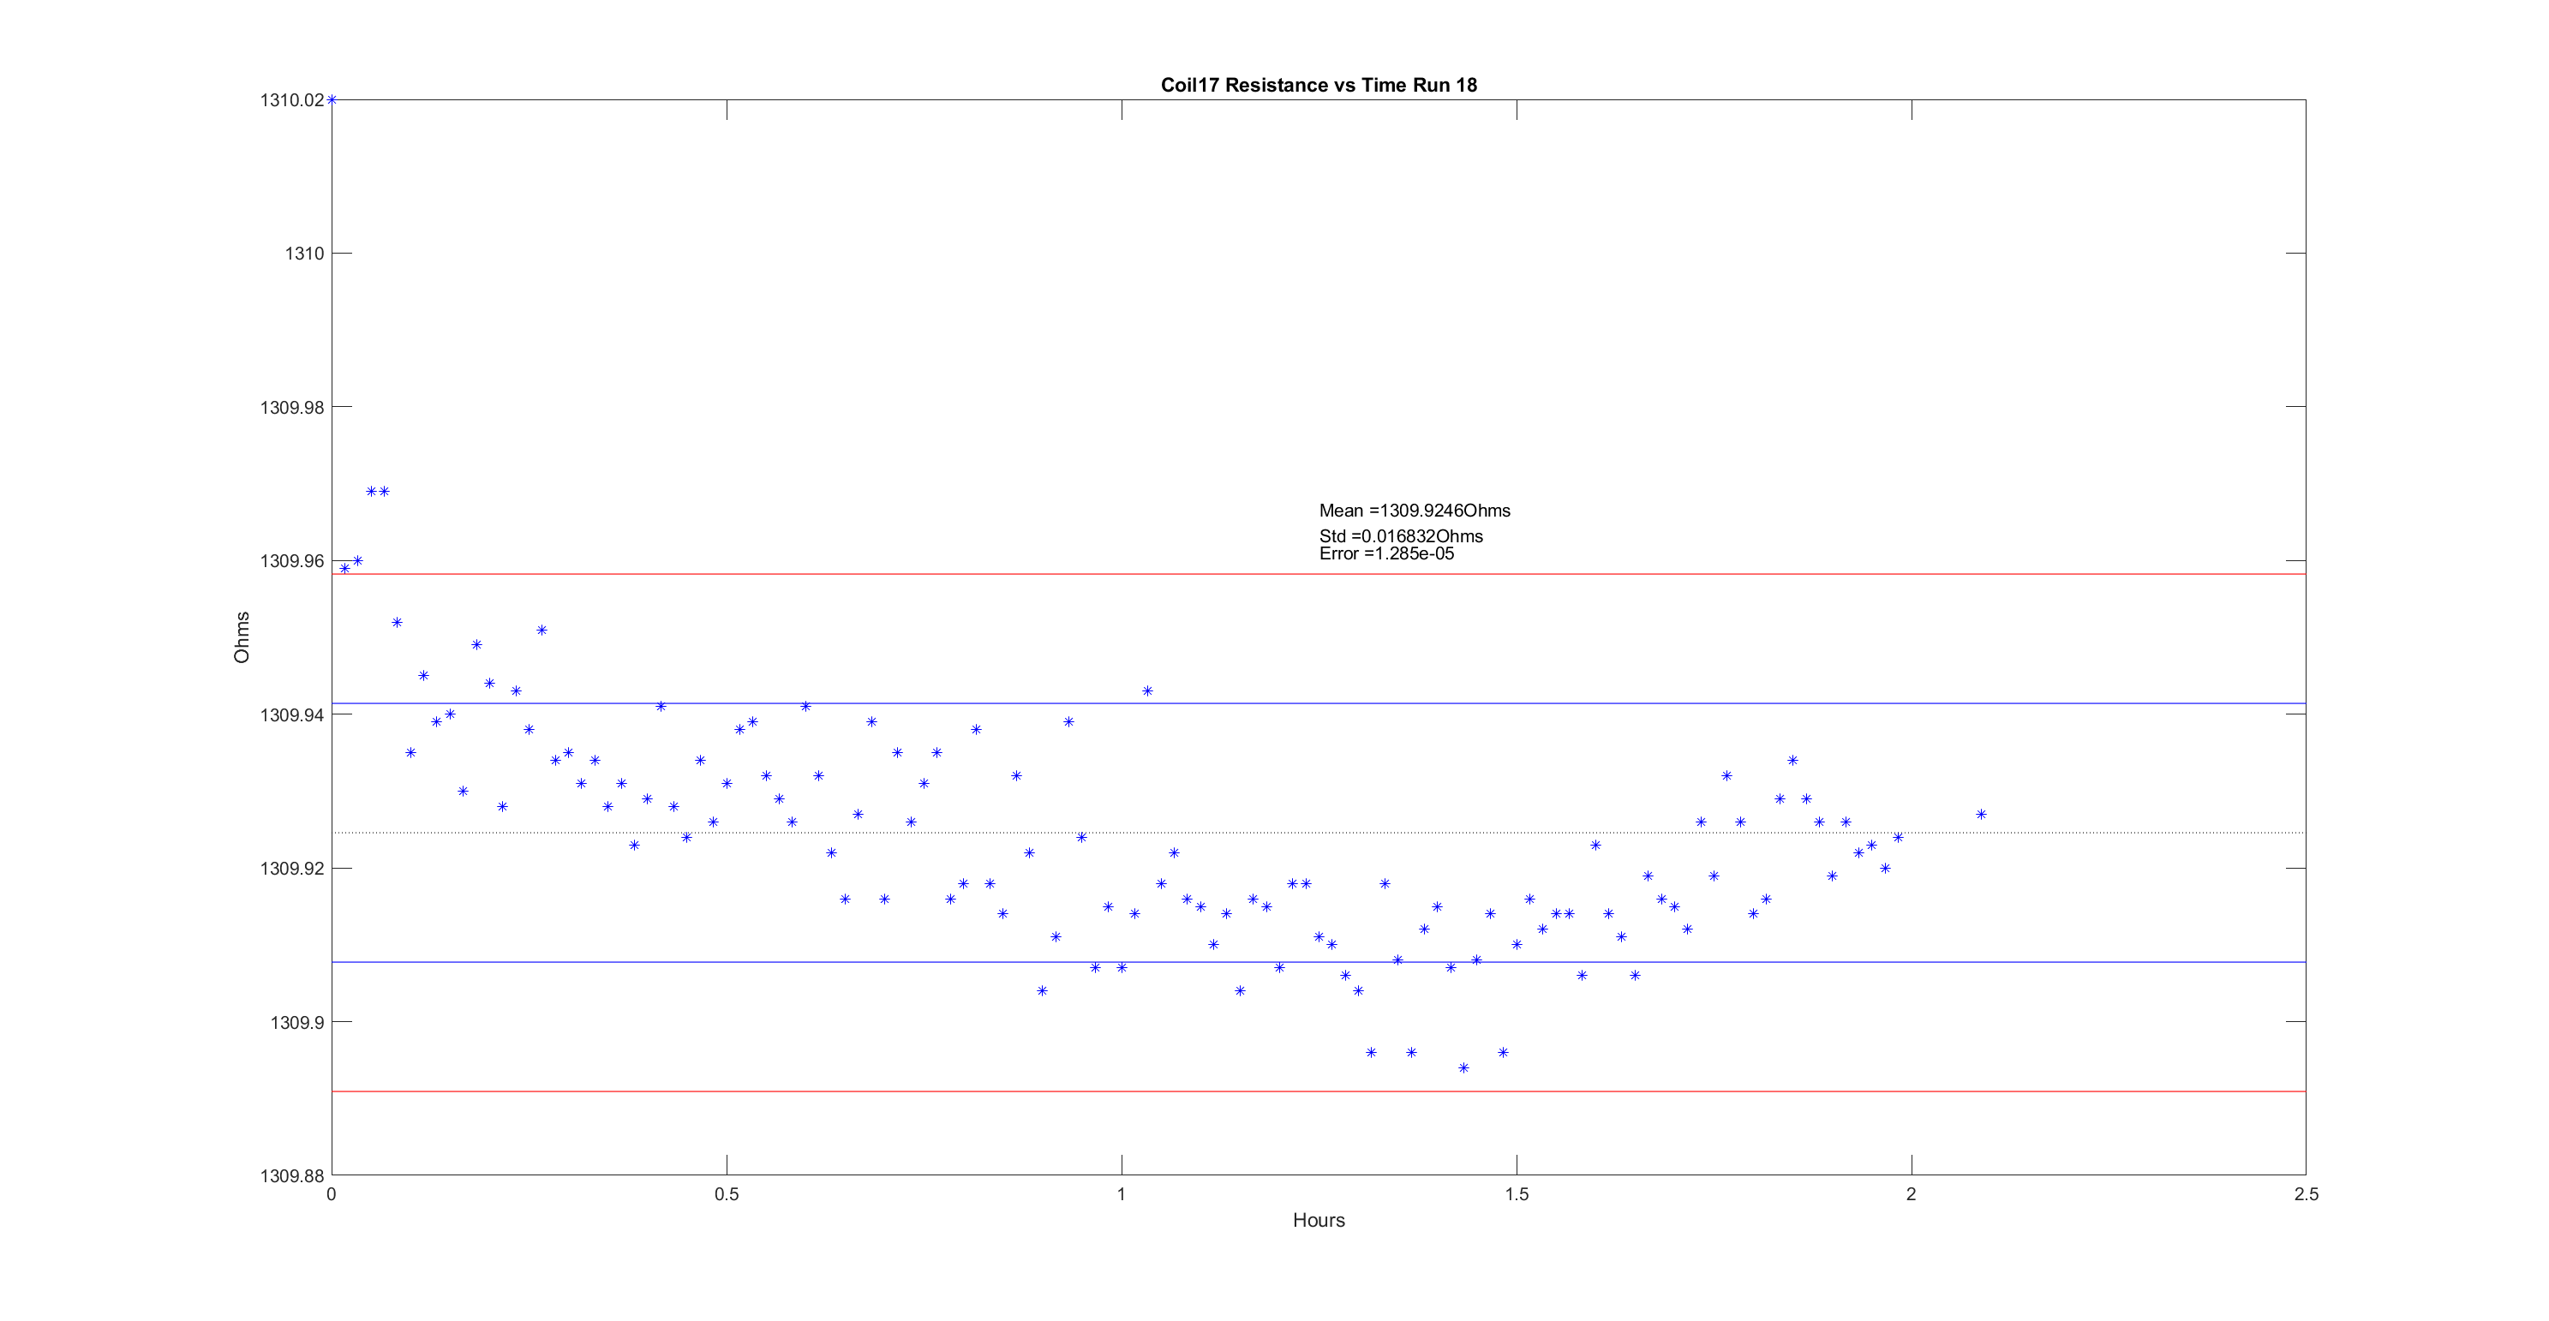
Task: Click the 2.5 x-axis tick label
Action: (x=2306, y=1194)
